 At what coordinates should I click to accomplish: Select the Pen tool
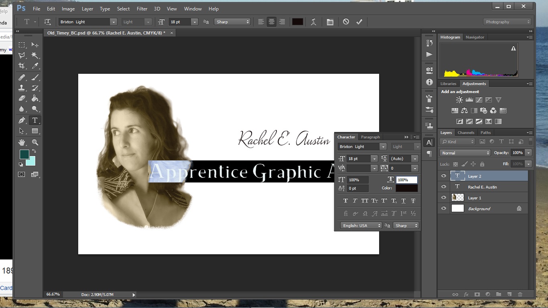22,120
